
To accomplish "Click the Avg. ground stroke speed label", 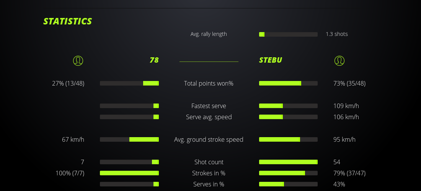I will [x=209, y=139].
